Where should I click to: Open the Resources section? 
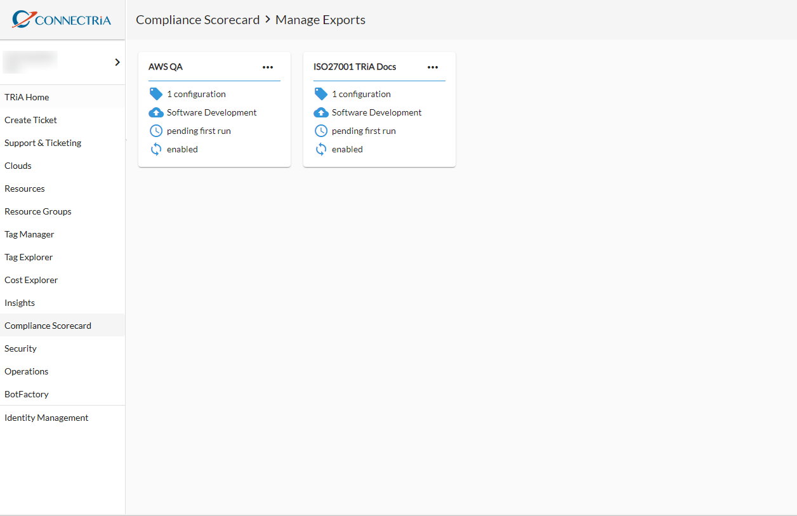tap(62, 189)
